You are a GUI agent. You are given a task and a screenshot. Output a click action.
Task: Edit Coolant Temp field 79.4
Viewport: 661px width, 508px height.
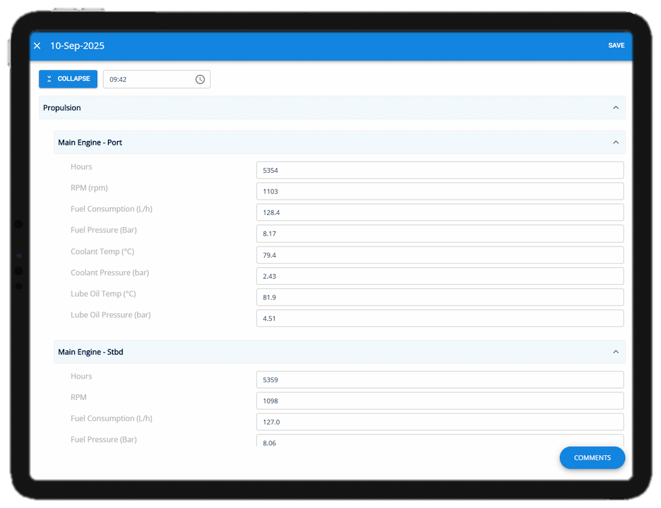point(440,255)
